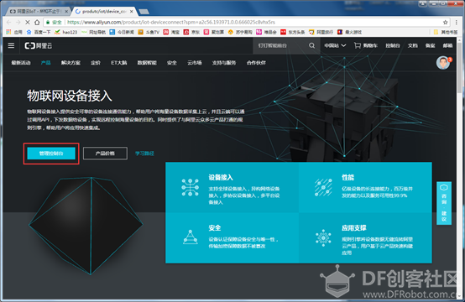Open the 其他书签 bookmarks folder

(x=446, y=32)
